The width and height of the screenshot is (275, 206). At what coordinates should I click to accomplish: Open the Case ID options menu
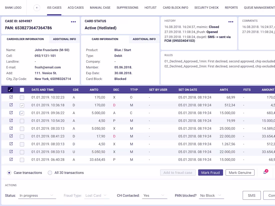pos(73,22)
